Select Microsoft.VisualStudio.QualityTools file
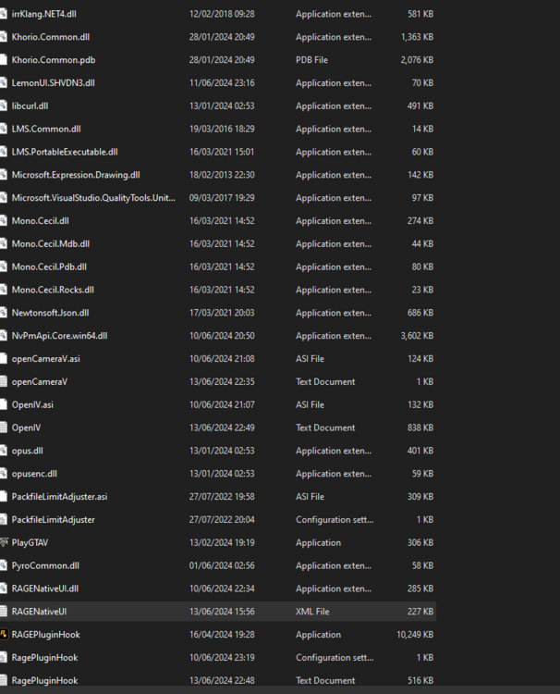The height and width of the screenshot is (694, 560). coord(93,198)
